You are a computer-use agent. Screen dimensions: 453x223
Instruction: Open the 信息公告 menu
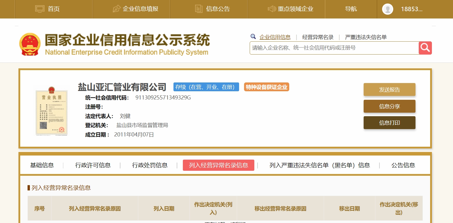click(x=218, y=9)
